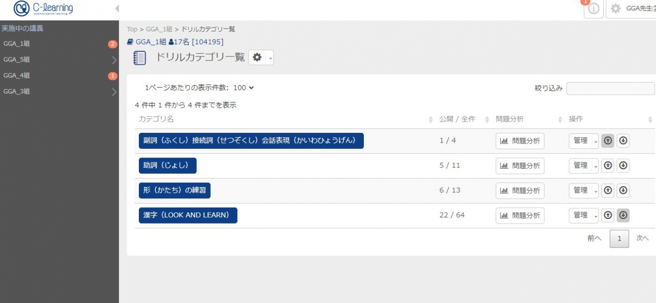Click the C-Learning logo
This screenshot has height=303, width=656.
(44, 9)
